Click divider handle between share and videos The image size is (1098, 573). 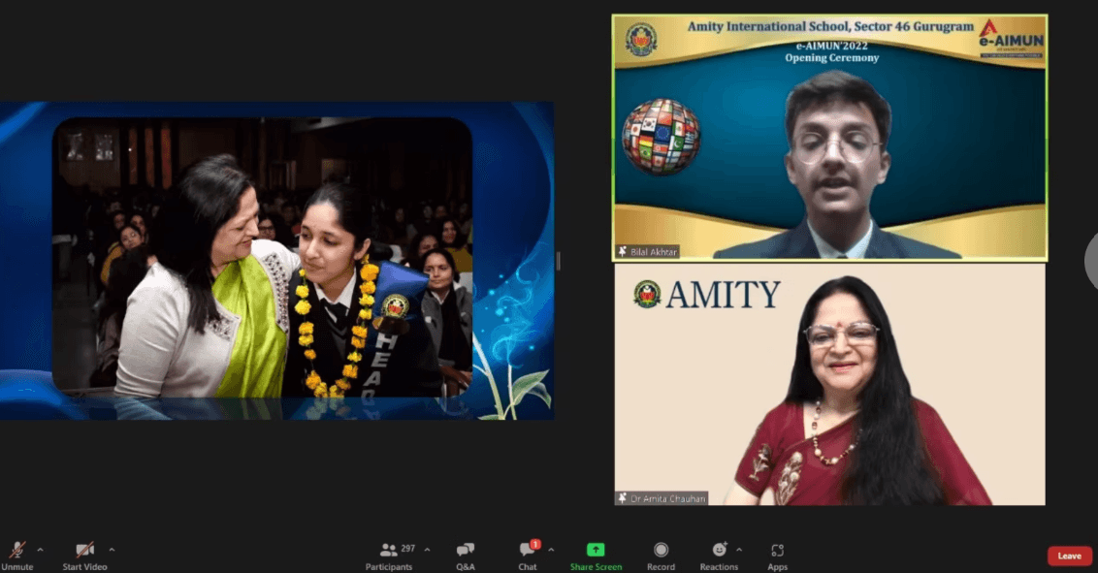(558, 261)
